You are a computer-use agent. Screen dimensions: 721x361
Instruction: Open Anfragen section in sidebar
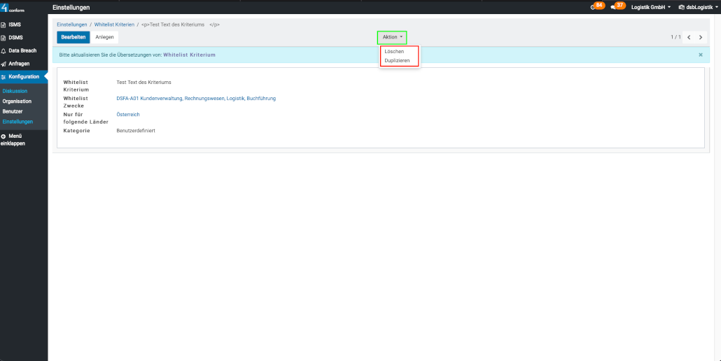point(18,64)
